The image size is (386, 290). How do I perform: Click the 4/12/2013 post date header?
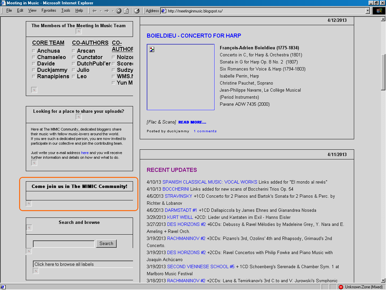337,20
